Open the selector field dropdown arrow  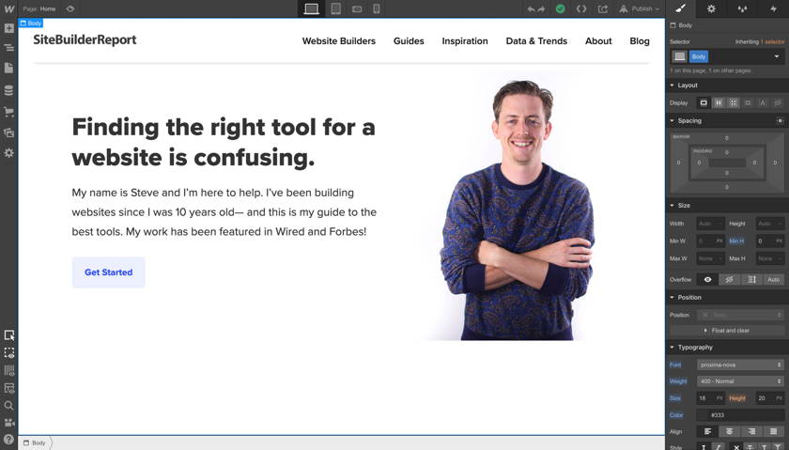pos(777,56)
